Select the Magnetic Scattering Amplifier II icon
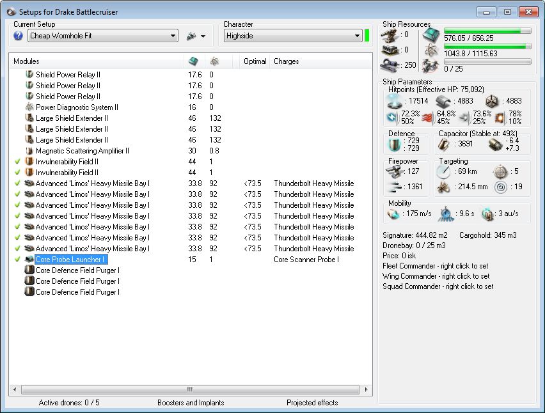The height and width of the screenshot is (413, 545). [29, 151]
